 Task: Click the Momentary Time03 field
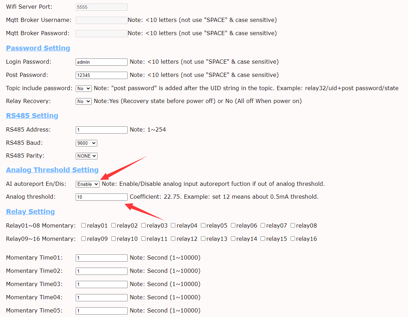(x=101, y=284)
